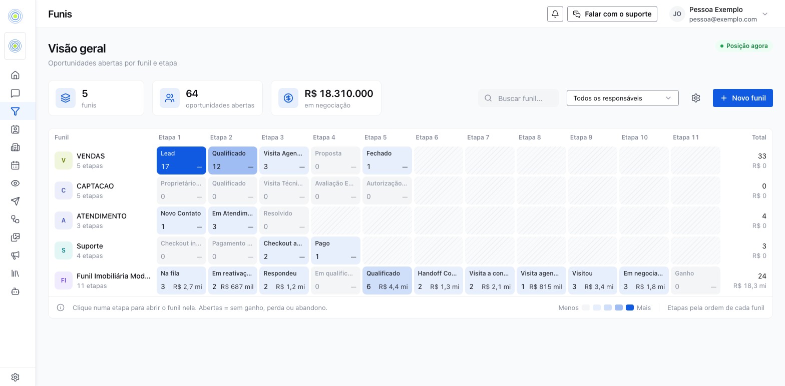Open the contacts badge sidebar icon

(16, 129)
